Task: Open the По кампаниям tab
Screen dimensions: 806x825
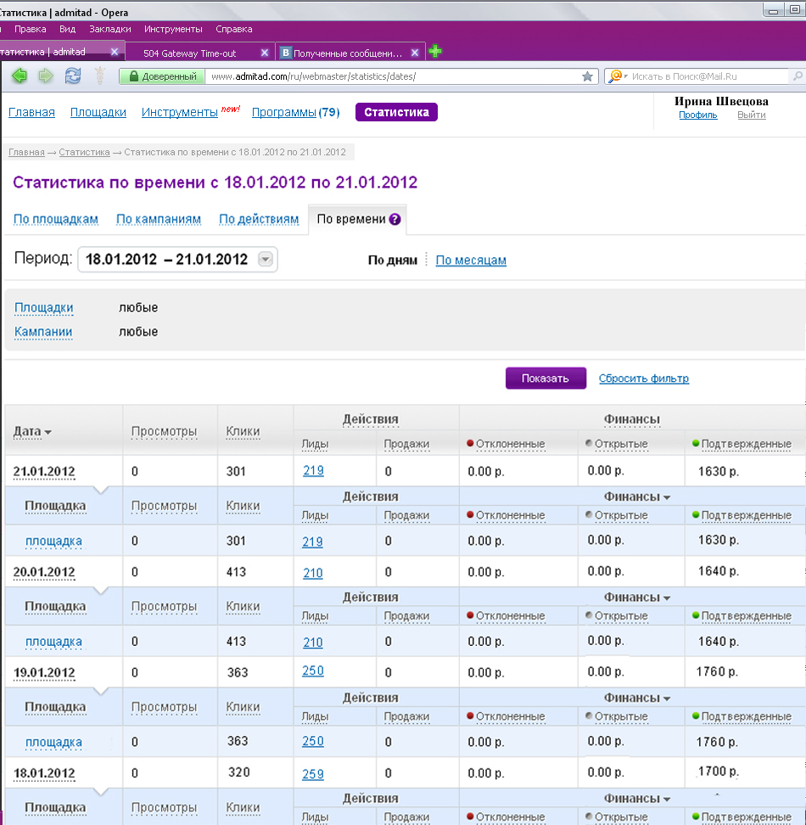Action: click(159, 219)
